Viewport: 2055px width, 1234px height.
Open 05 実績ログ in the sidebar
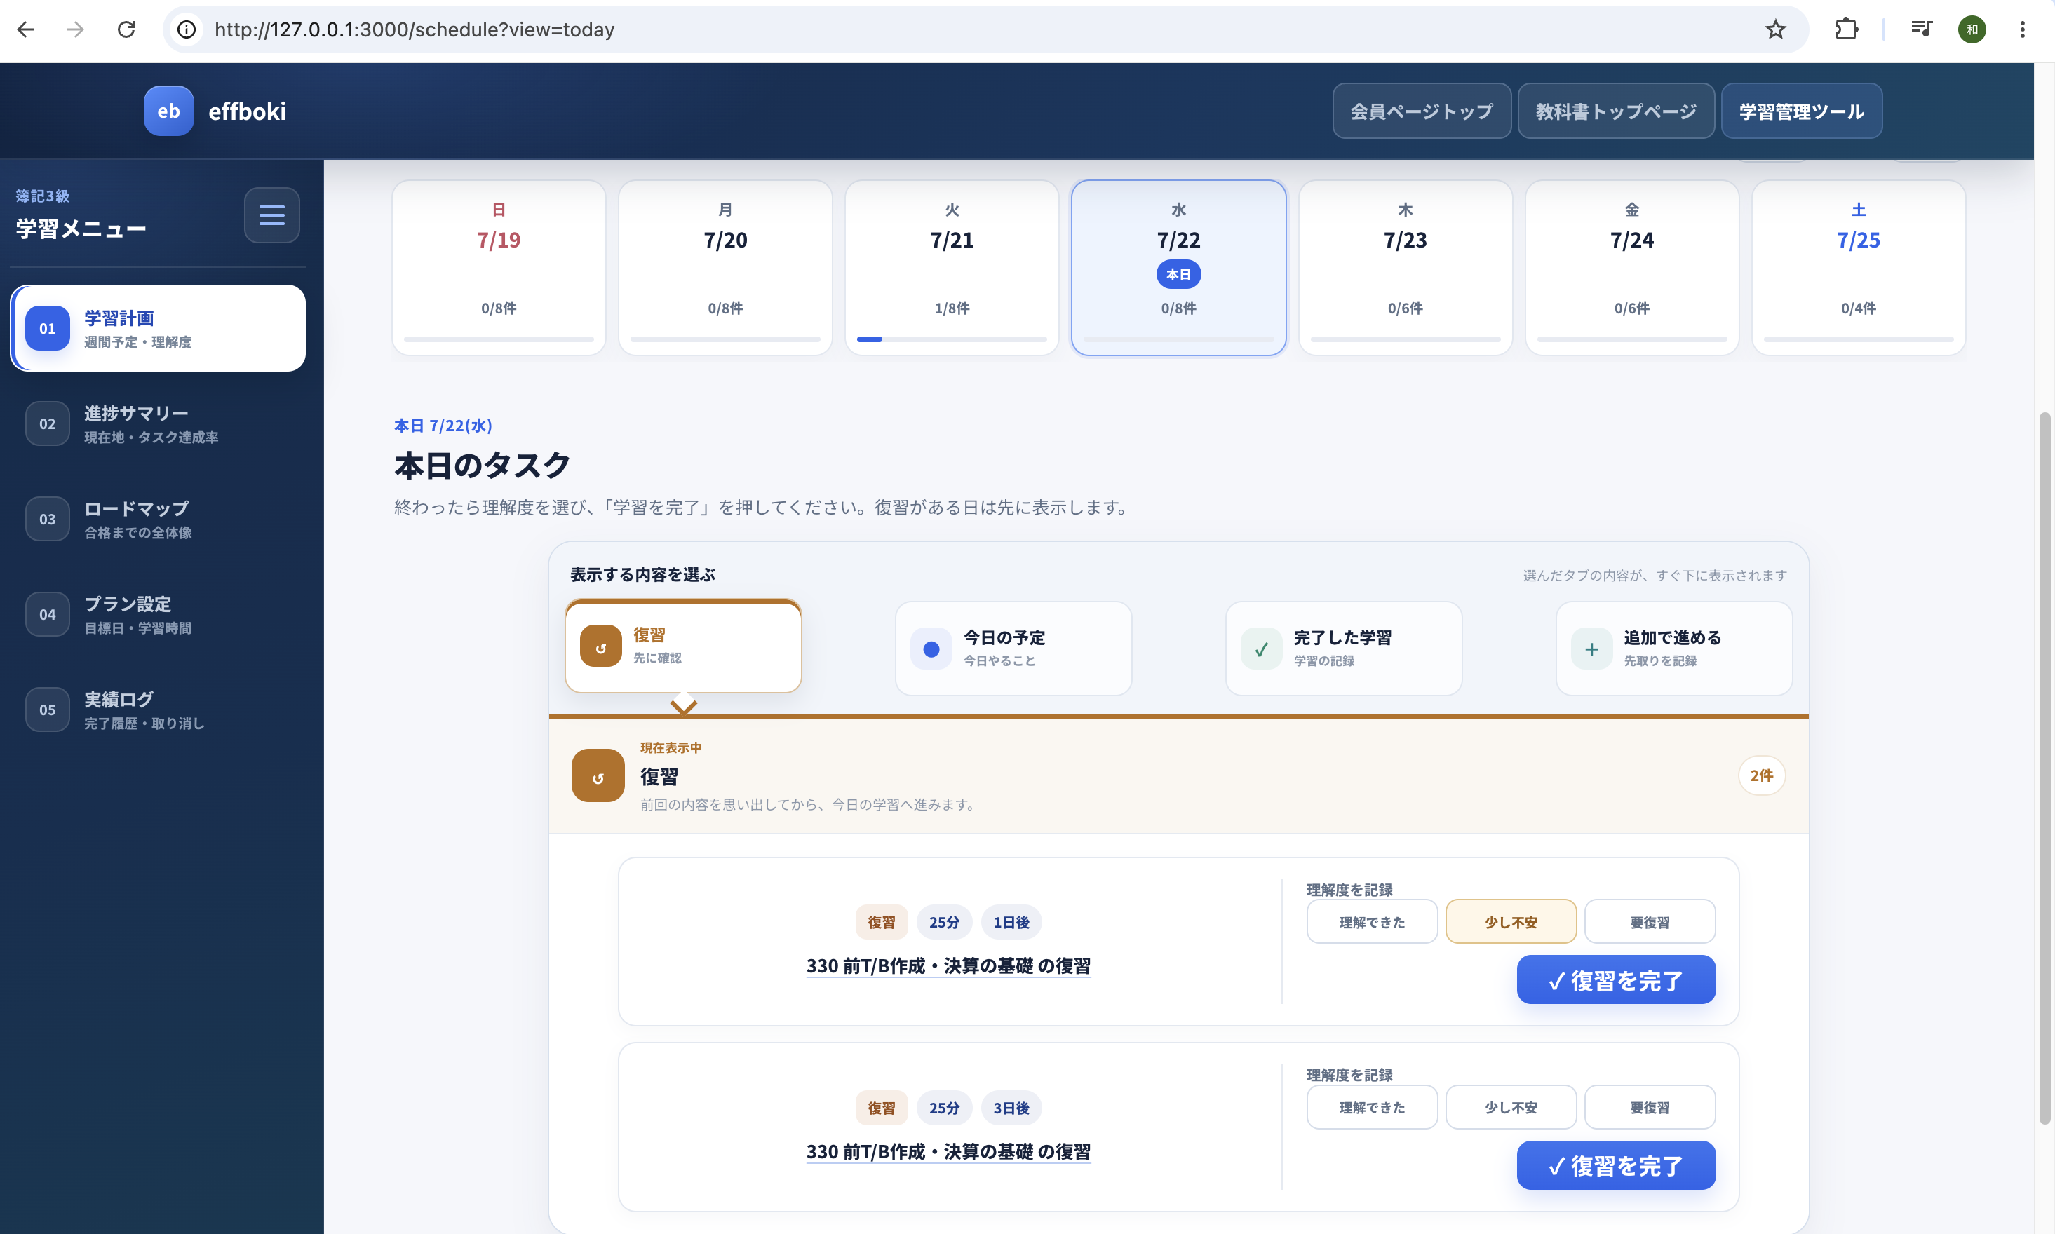[158, 710]
